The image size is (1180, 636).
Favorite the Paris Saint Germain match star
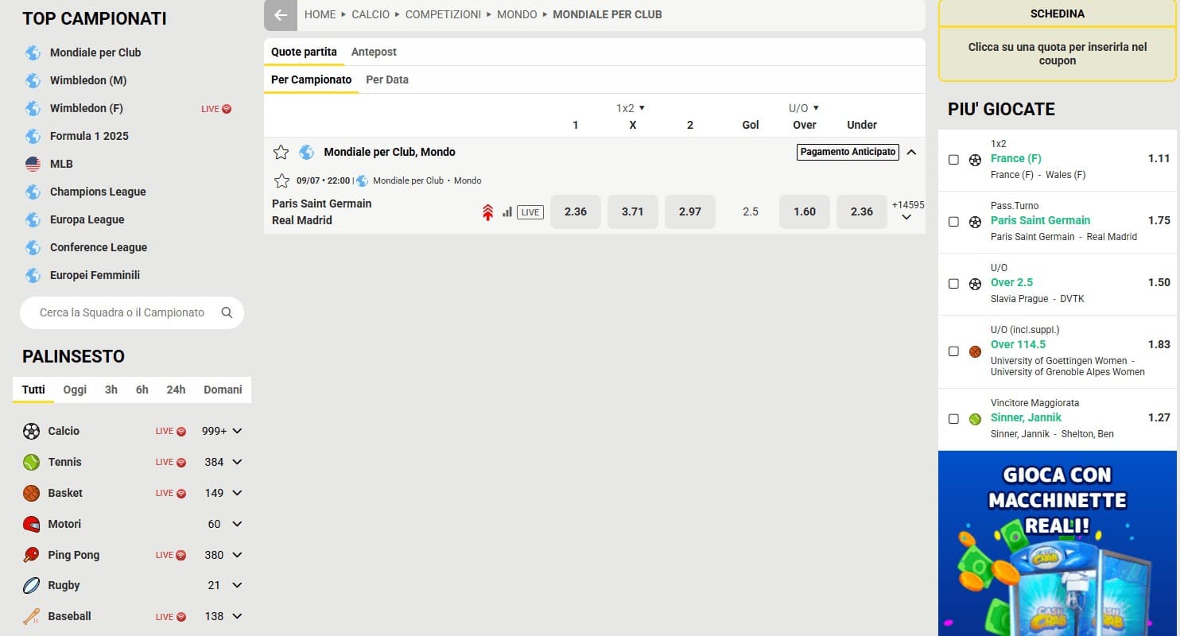pos(281,180)
